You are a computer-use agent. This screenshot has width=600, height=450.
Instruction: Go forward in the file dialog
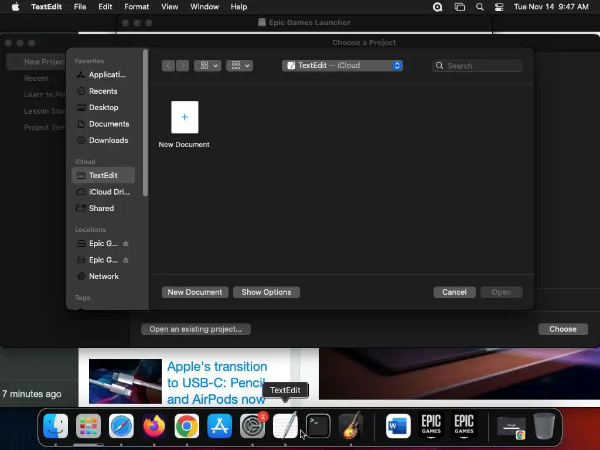pyautogui.click(x=183, y=66)
